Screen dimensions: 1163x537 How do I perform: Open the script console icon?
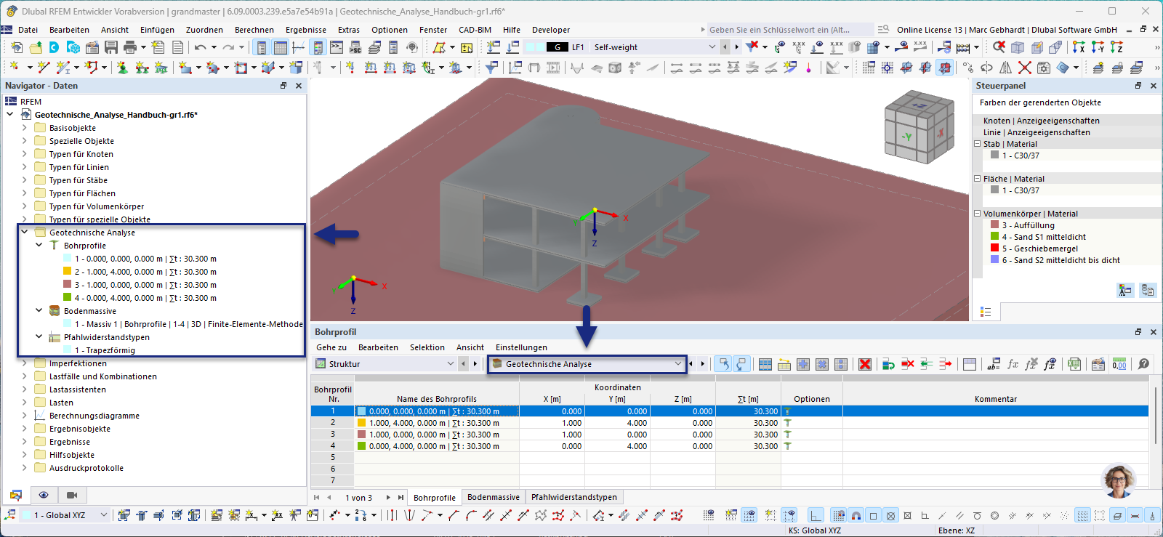(336, 47)
